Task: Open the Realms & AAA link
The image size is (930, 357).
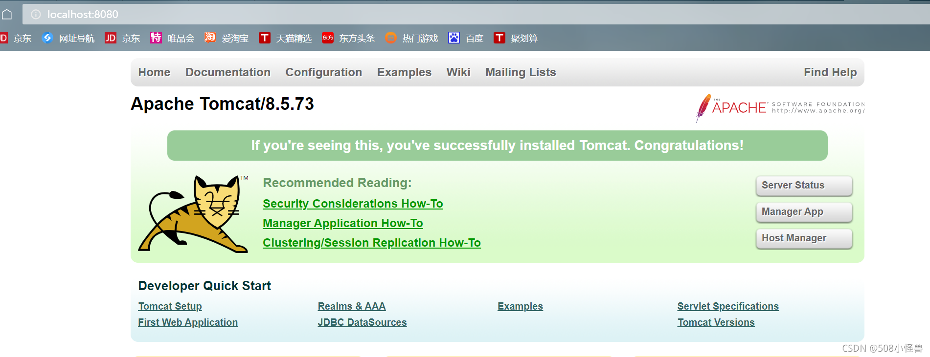Action: [x=352, y=306]
